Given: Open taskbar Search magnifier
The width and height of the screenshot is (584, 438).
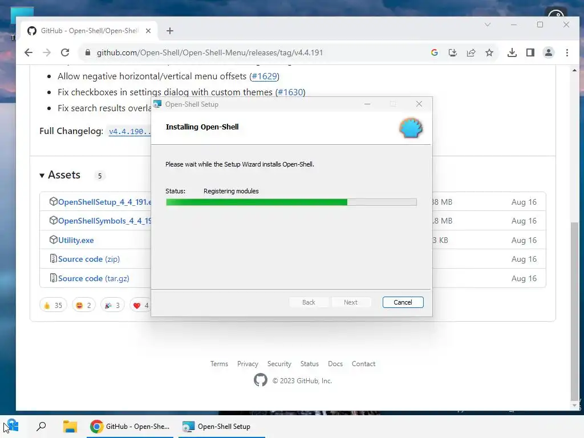Looking at the screenshot, I should tap(41, 426).
